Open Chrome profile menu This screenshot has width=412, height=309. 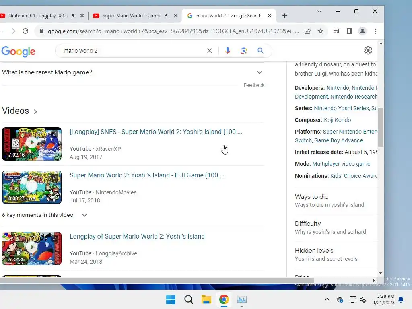[363, 31]
